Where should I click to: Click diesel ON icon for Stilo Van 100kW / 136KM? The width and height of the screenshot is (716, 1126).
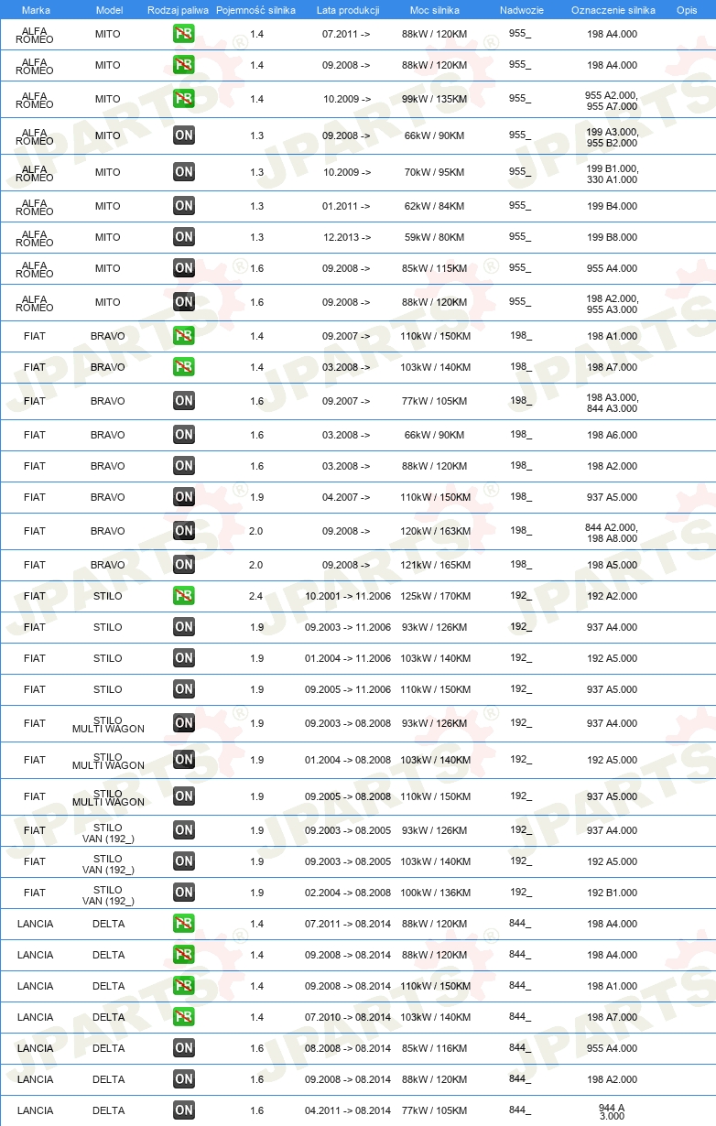(x=184, y=893)
